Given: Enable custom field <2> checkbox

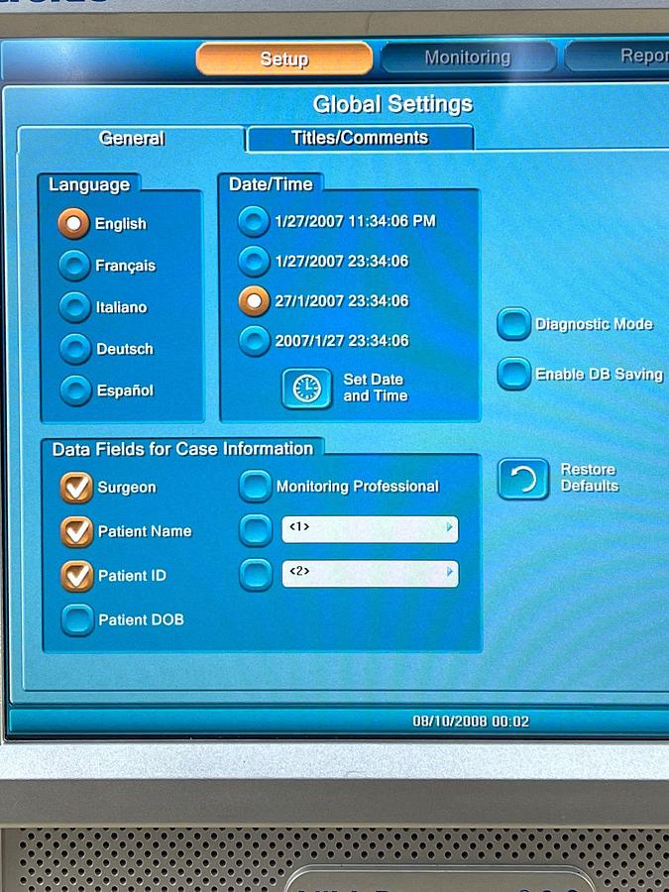Looking at the screenshot, I should (x=256, y=575).
